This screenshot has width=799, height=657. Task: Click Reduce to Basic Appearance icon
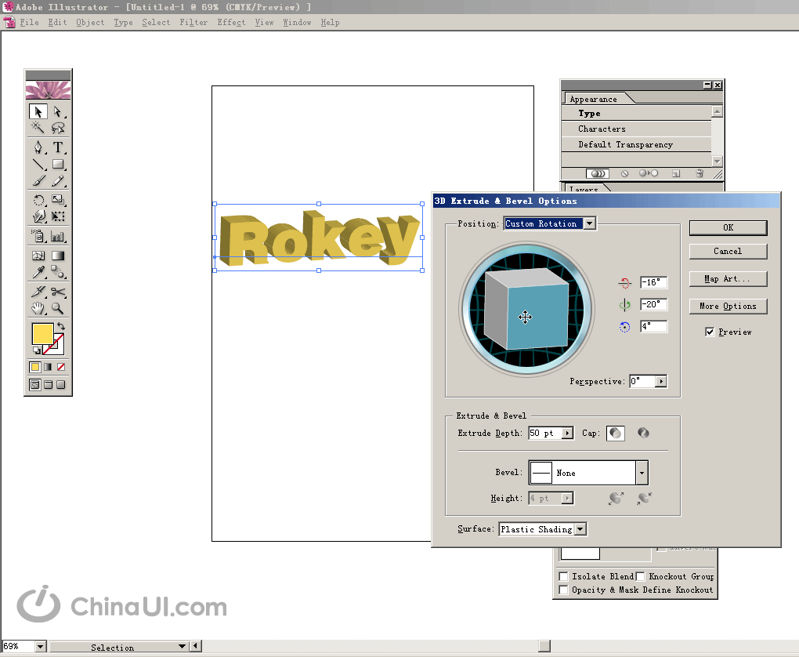click(x=649, y=173)
